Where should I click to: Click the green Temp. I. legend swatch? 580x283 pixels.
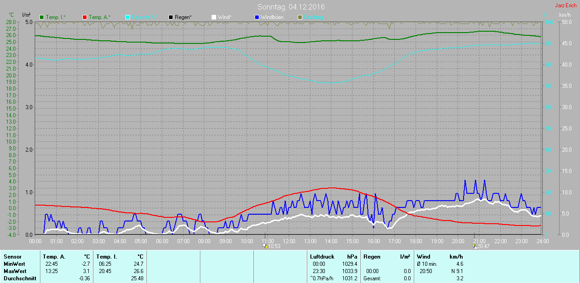tap(42, 17)
